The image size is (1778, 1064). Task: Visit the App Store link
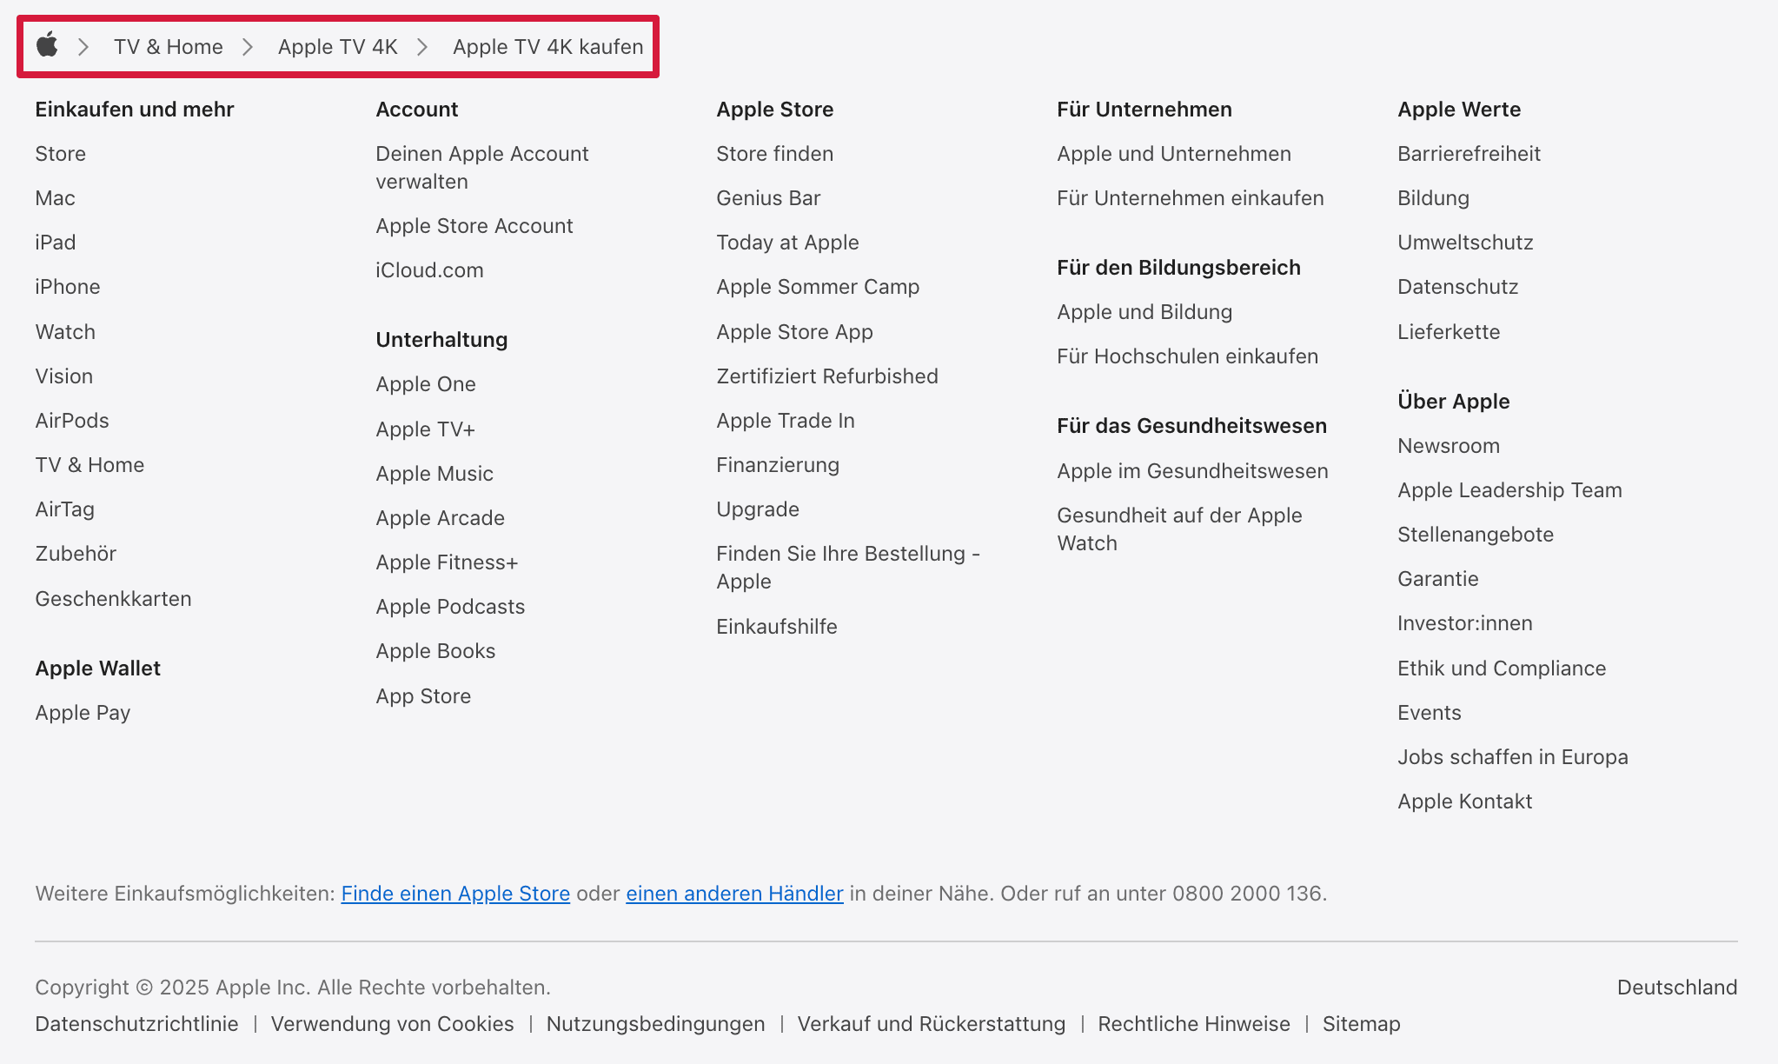pyautogui.click(x=424, y=696)
